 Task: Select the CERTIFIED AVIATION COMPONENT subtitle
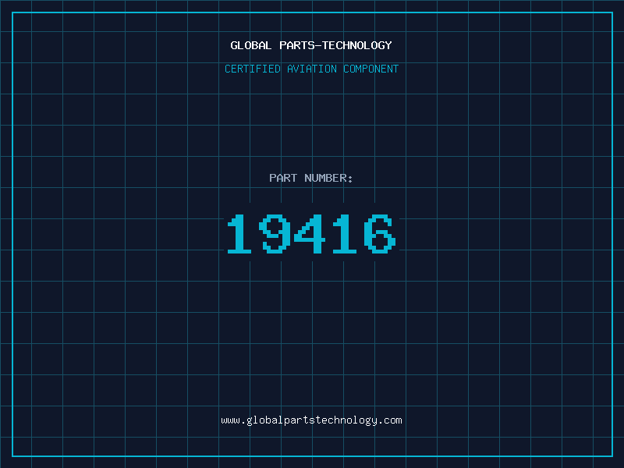tap(311, 69)
